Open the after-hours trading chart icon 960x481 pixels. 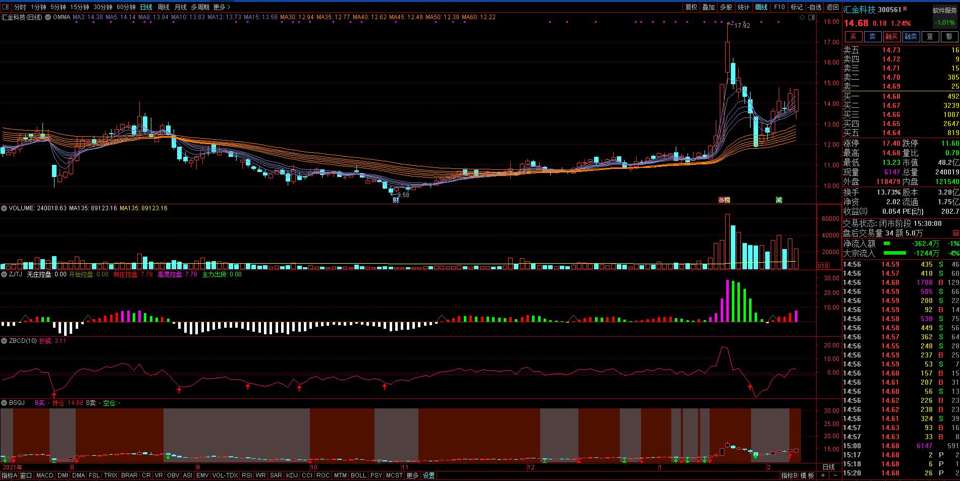[955, 233]
